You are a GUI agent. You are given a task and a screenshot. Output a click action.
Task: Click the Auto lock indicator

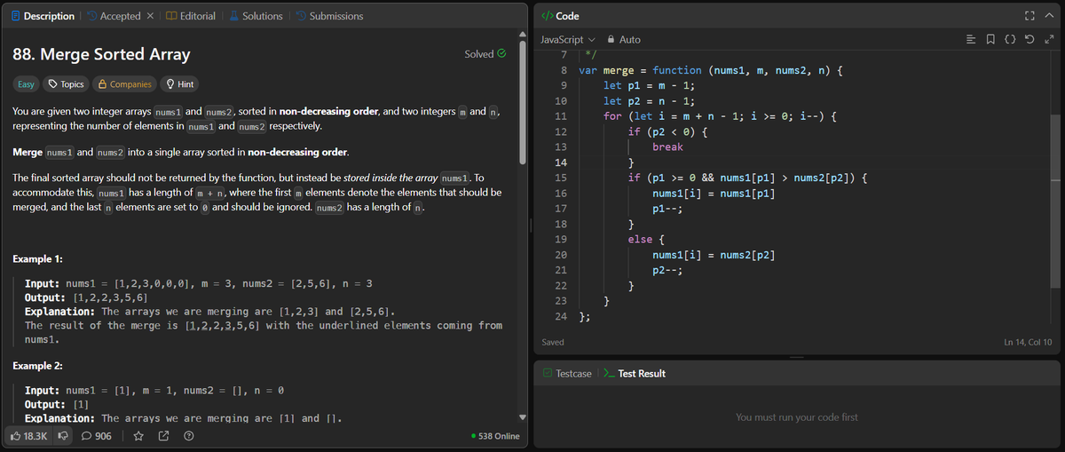(x=624, y=39)
